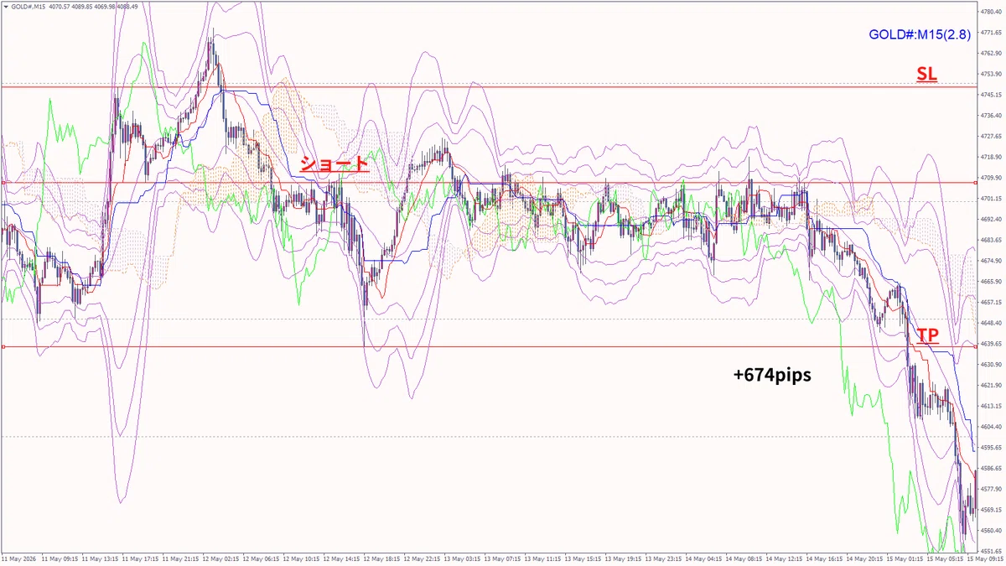Click the 4604.40 price on the scale
Screen dimensions: 1006x566
(x=991, y=427)
